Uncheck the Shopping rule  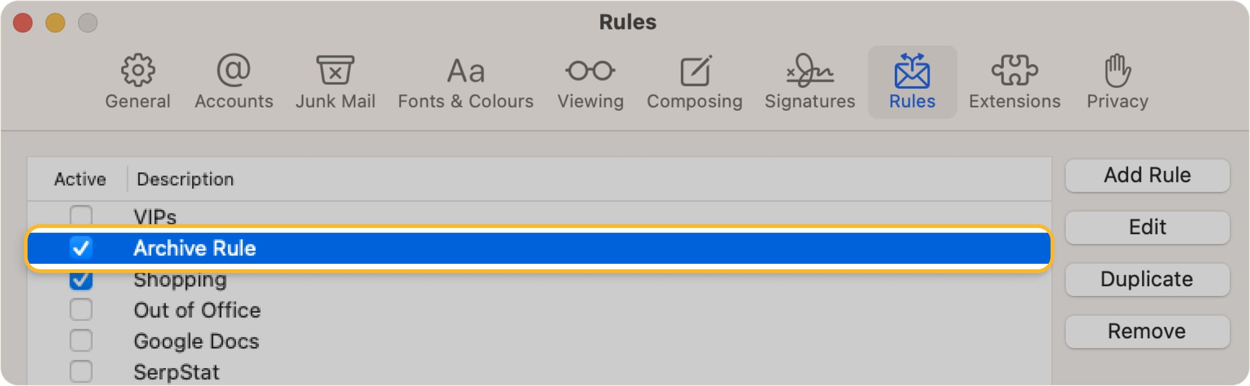click(x=81, y=279)
